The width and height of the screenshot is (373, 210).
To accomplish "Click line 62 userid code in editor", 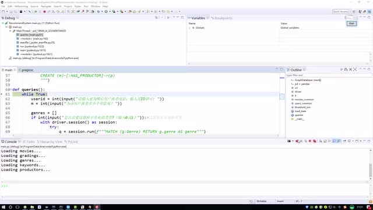I will 97,99.
